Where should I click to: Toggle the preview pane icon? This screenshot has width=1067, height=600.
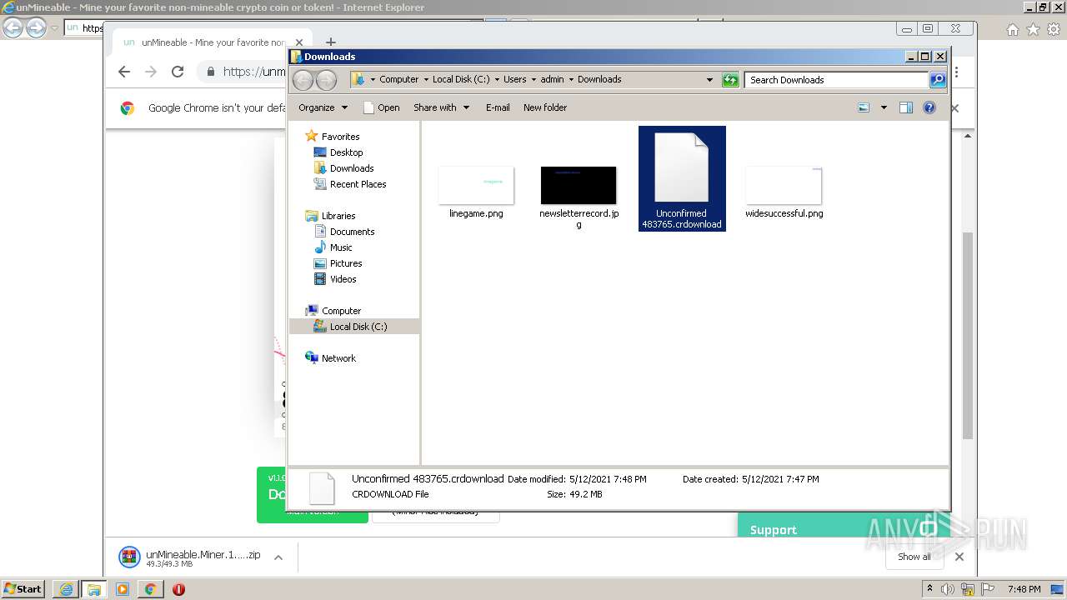906,107
